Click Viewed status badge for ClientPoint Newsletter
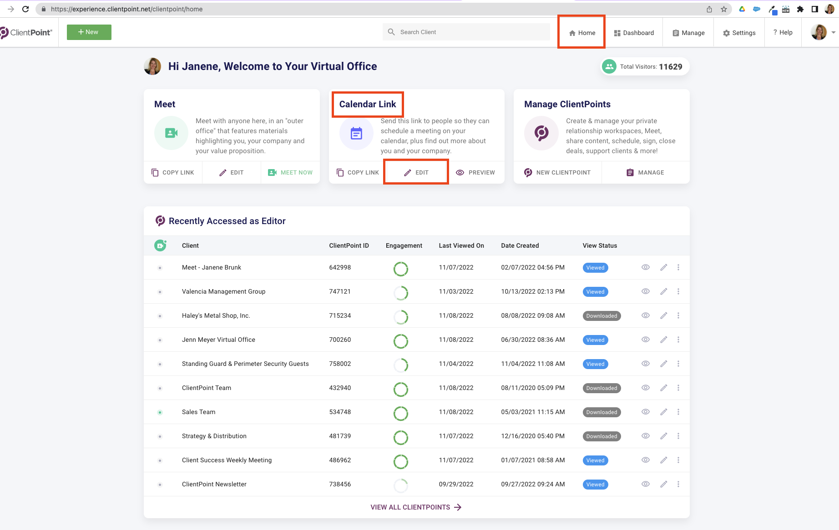This screenshot has height=530, width=839. point(595,485)
